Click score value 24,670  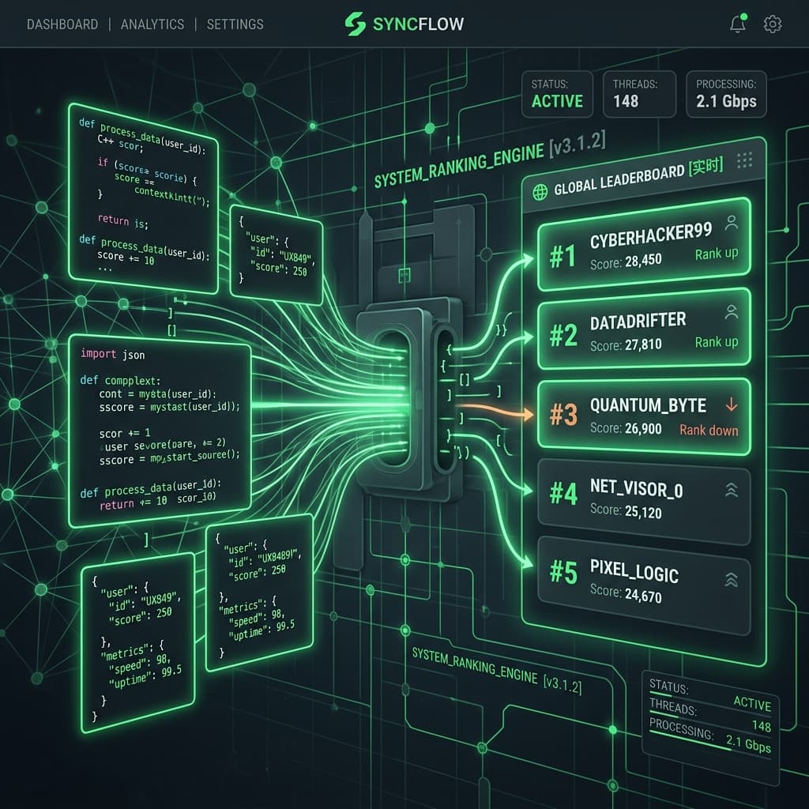point(643,596)
